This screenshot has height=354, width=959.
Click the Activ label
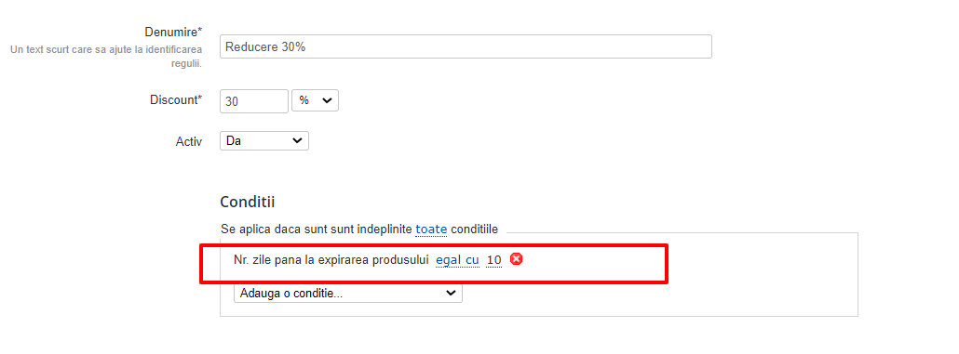point(188,141)
